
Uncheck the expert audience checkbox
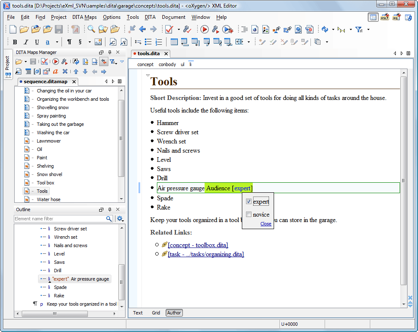[249, 202]
